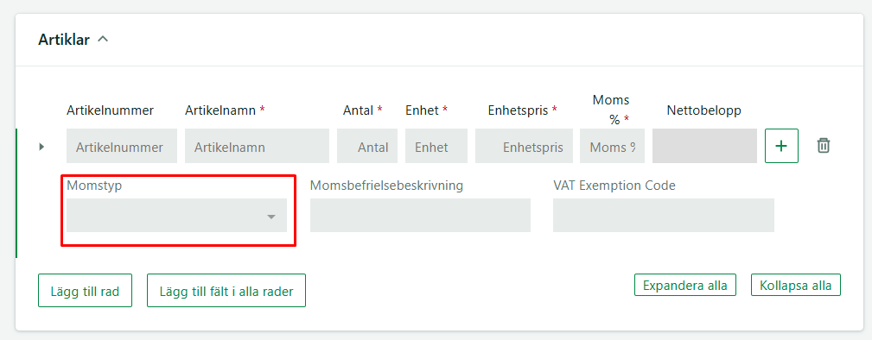Screen dimensions: 872x340
Task: Click the Artiklar section heading
Action: (x=64, y=40)
